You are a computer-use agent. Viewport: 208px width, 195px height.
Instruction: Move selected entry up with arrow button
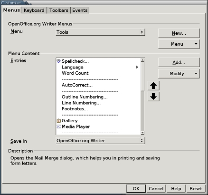coord(153,86)
